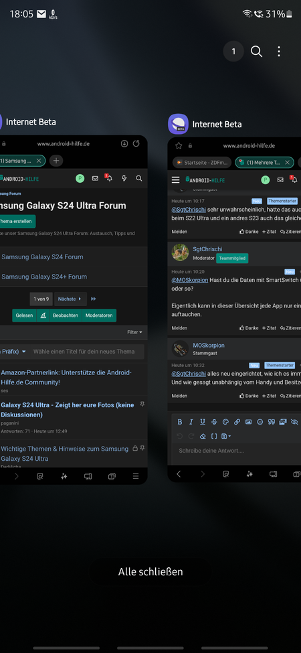The image size is (301, 653).
Task: Click 'Thema erstellen' green button
Action: [x=17, y=221]
